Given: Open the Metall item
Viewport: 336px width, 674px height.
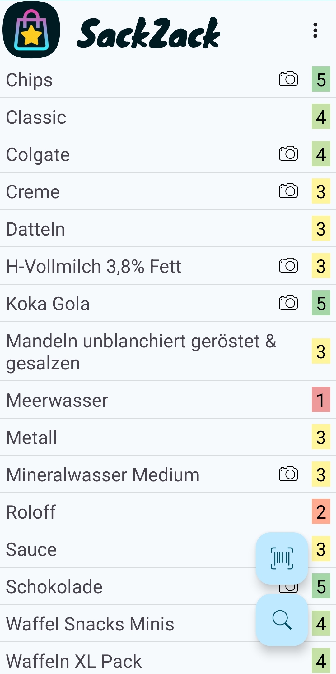Looking at the screenshot, I should point(168,437).
